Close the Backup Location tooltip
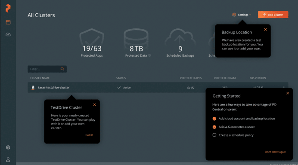This screenshot has width=298, height=165. [x=265, y=29]
